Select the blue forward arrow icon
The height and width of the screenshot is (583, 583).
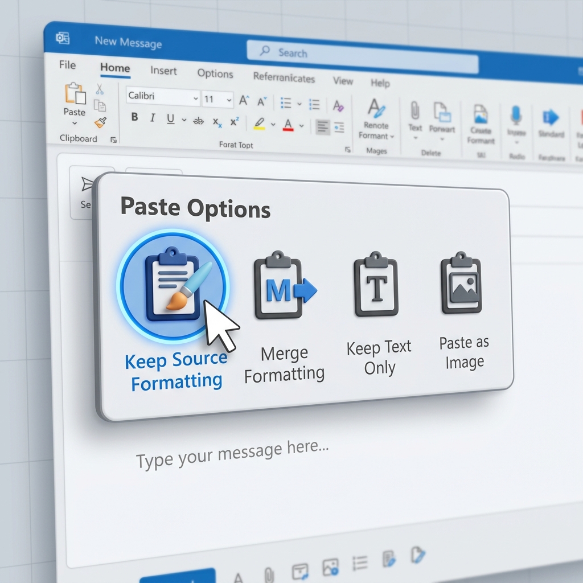coord(551,116)
